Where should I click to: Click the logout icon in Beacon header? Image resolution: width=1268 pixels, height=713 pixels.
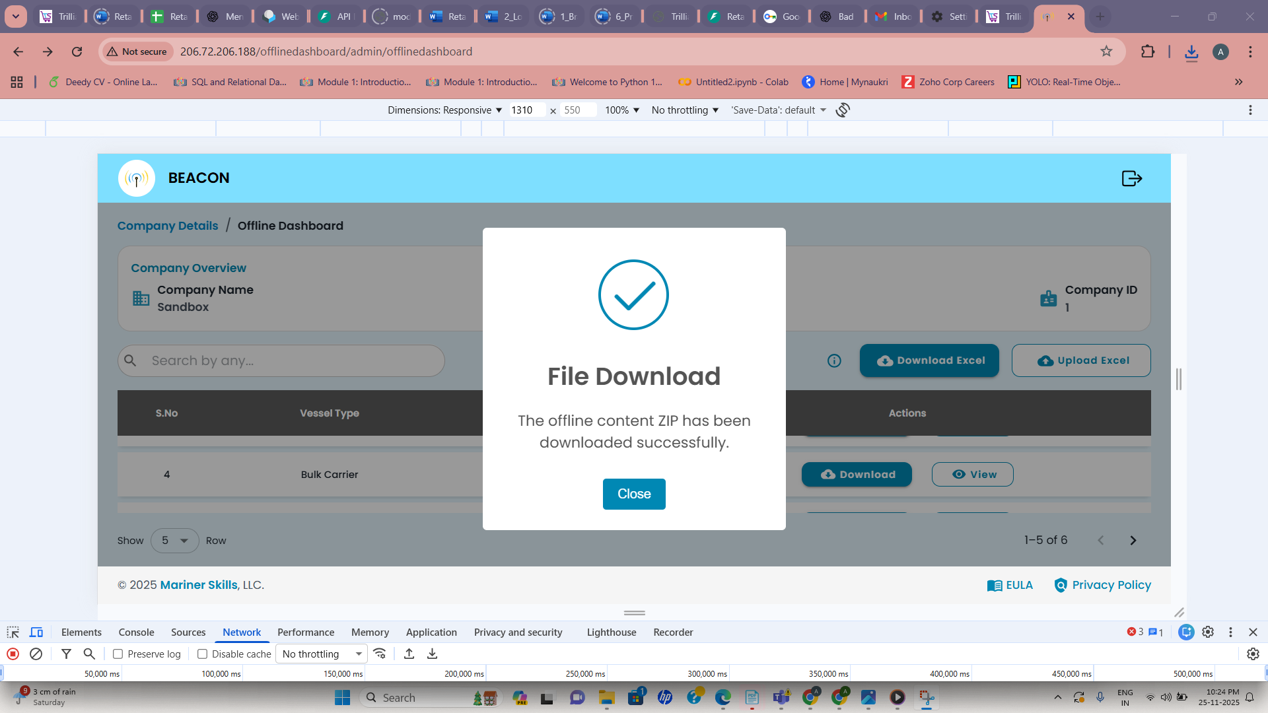tap(1131, 178)
